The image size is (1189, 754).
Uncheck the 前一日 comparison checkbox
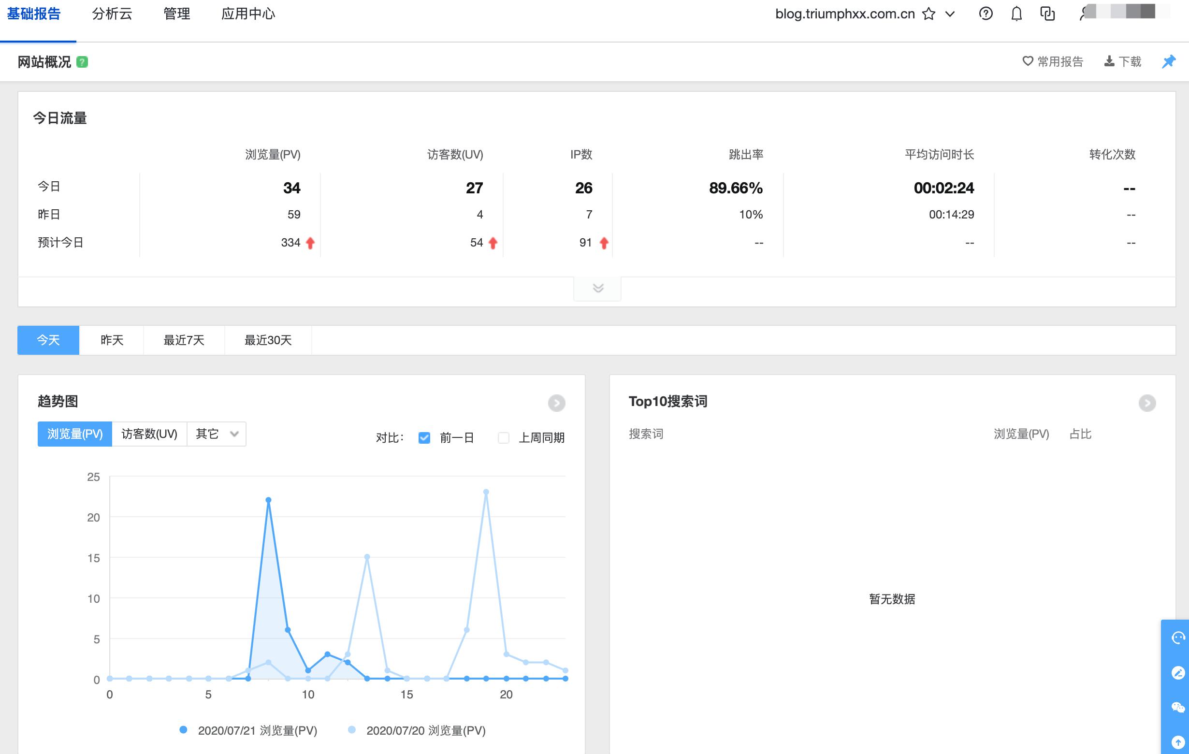(424, 437)
